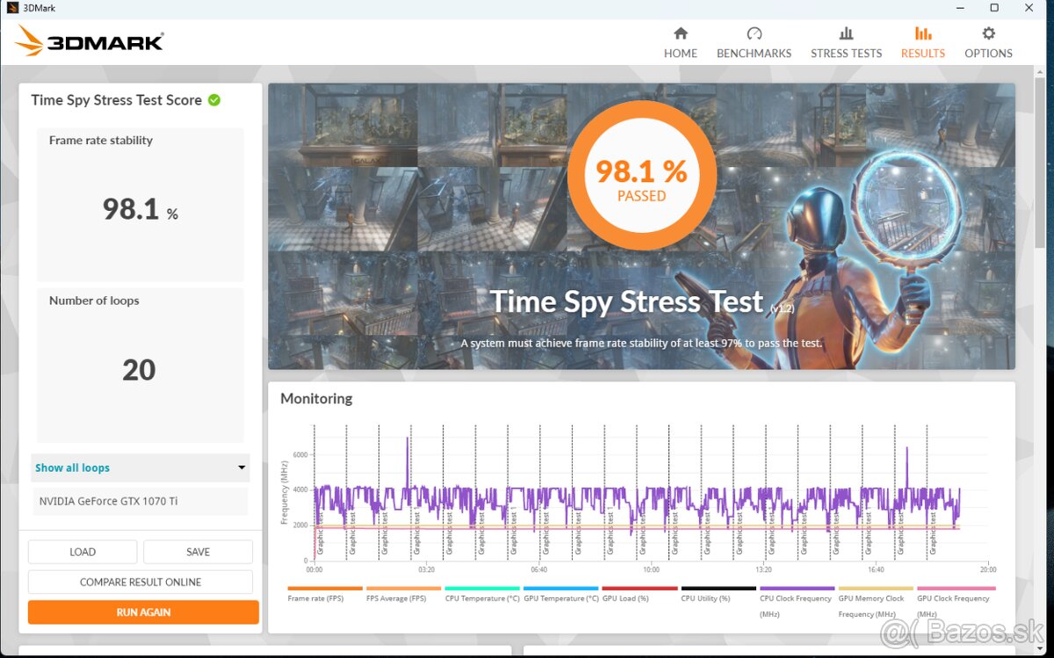Screen dimensions: 1054x658
Task: Click the 3DMark title bar app icon
Action: (x=11, y=8)
